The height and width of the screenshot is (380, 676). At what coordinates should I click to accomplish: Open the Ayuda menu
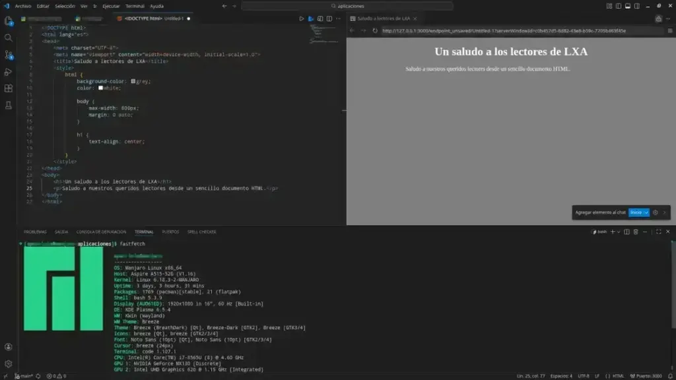click(x=156, y=6)
